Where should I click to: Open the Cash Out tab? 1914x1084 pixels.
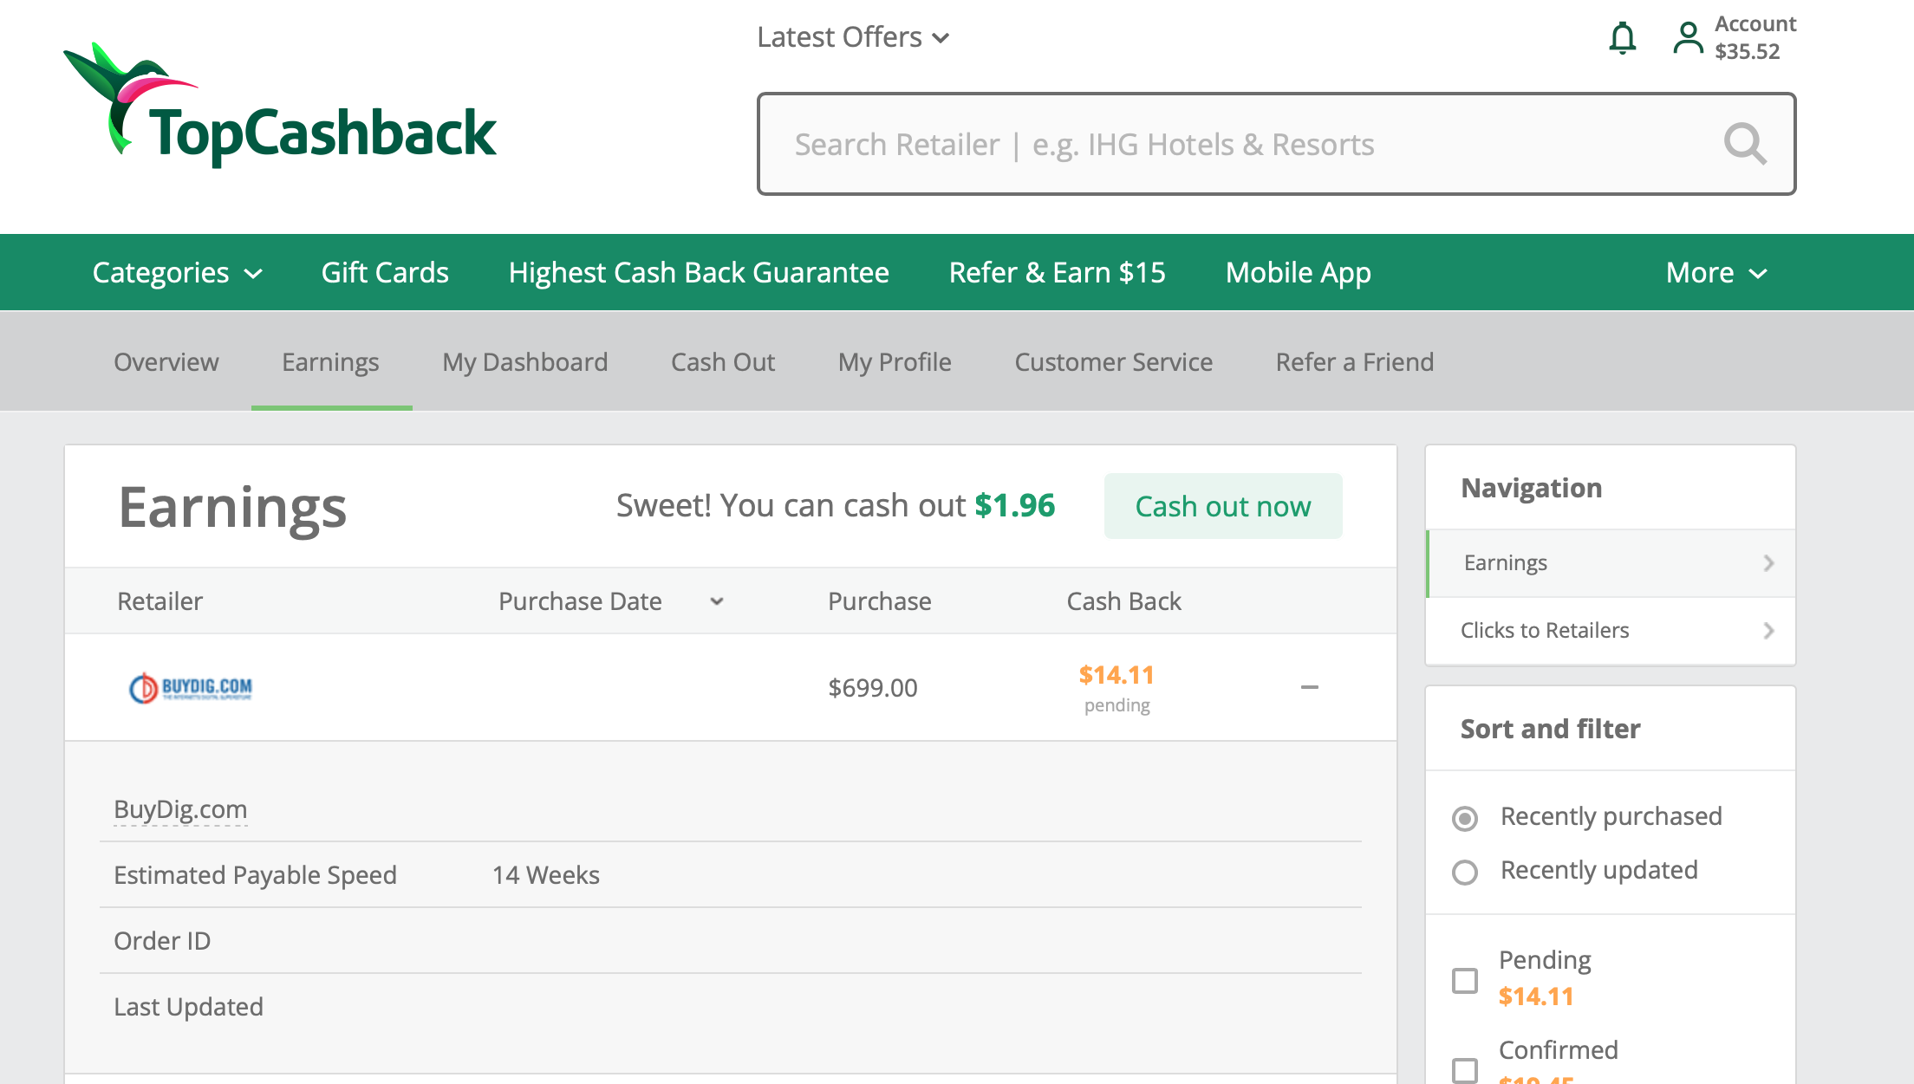click(x=723, y=362)
